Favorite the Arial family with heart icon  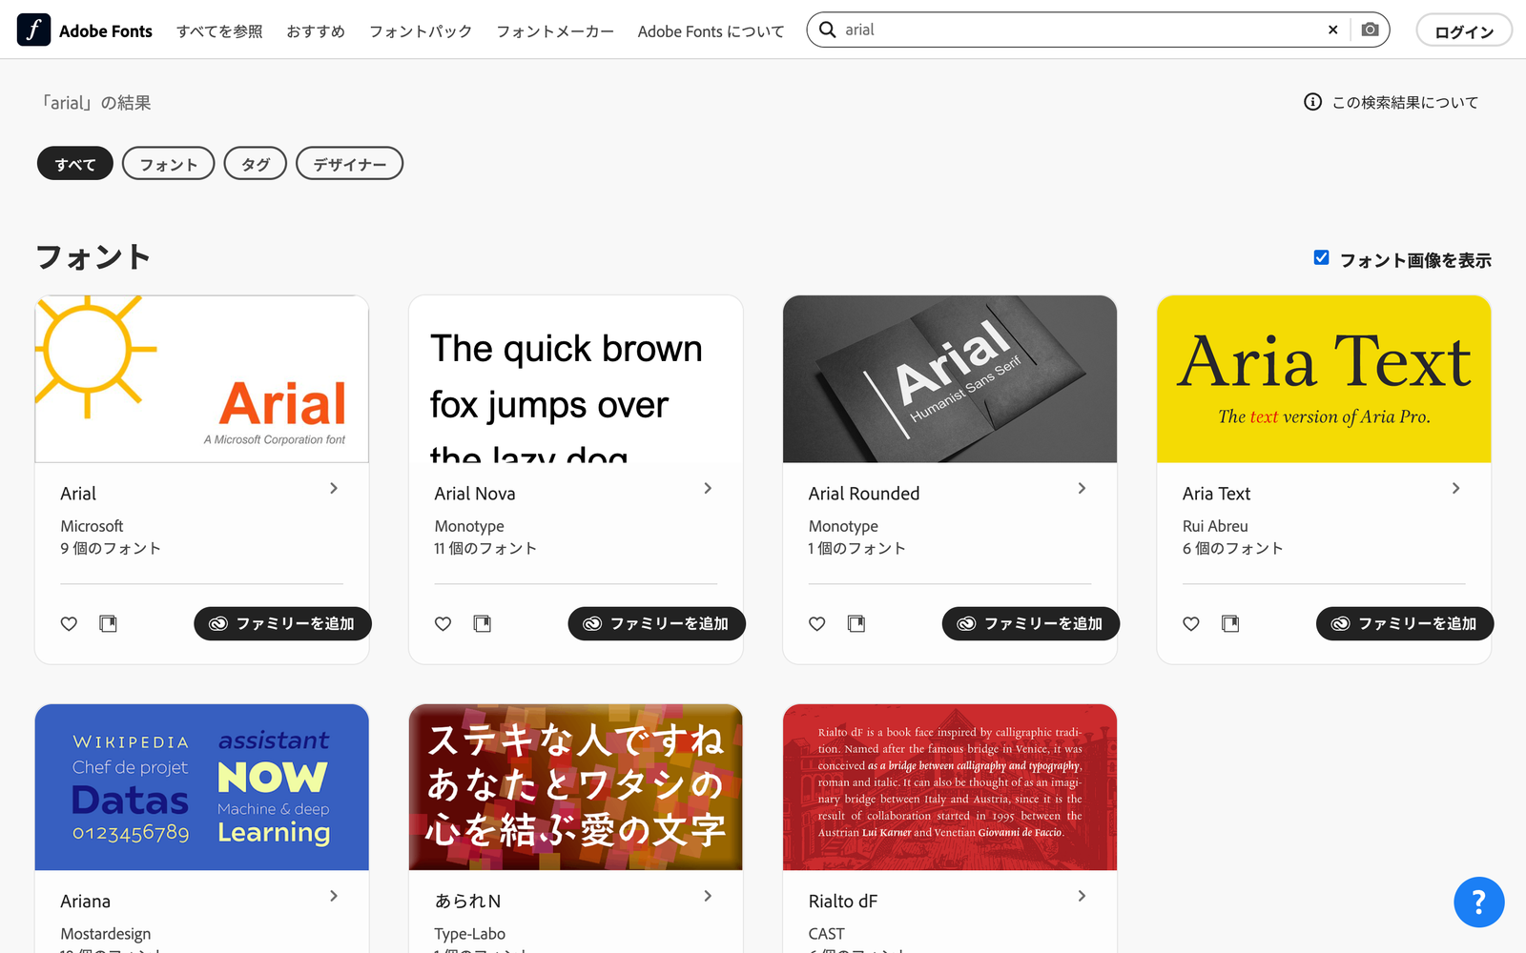(x=69, y=623)
